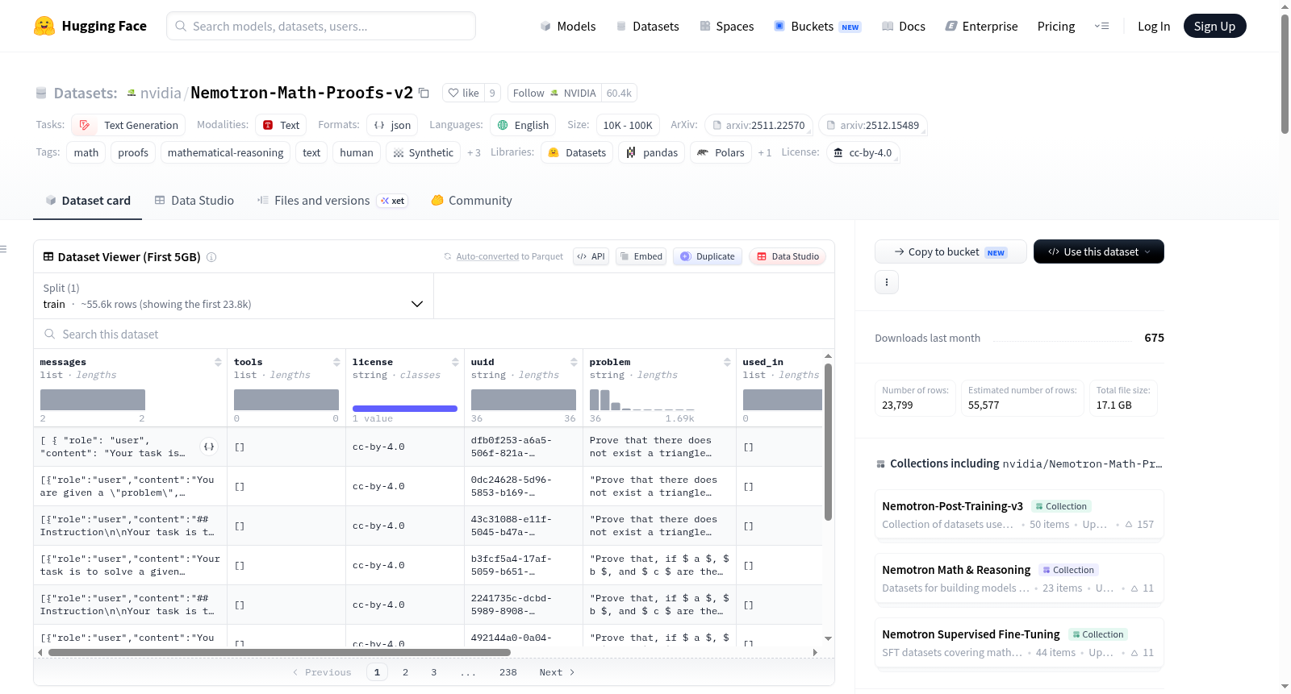This screenshot has height=694, width=1291.
Task: Click the table horizontal scrollbar
Action: tap(279, 652)
